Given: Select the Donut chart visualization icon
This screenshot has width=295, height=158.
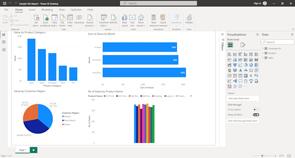Looking at the screenshot, I should (x=251, y=65).
